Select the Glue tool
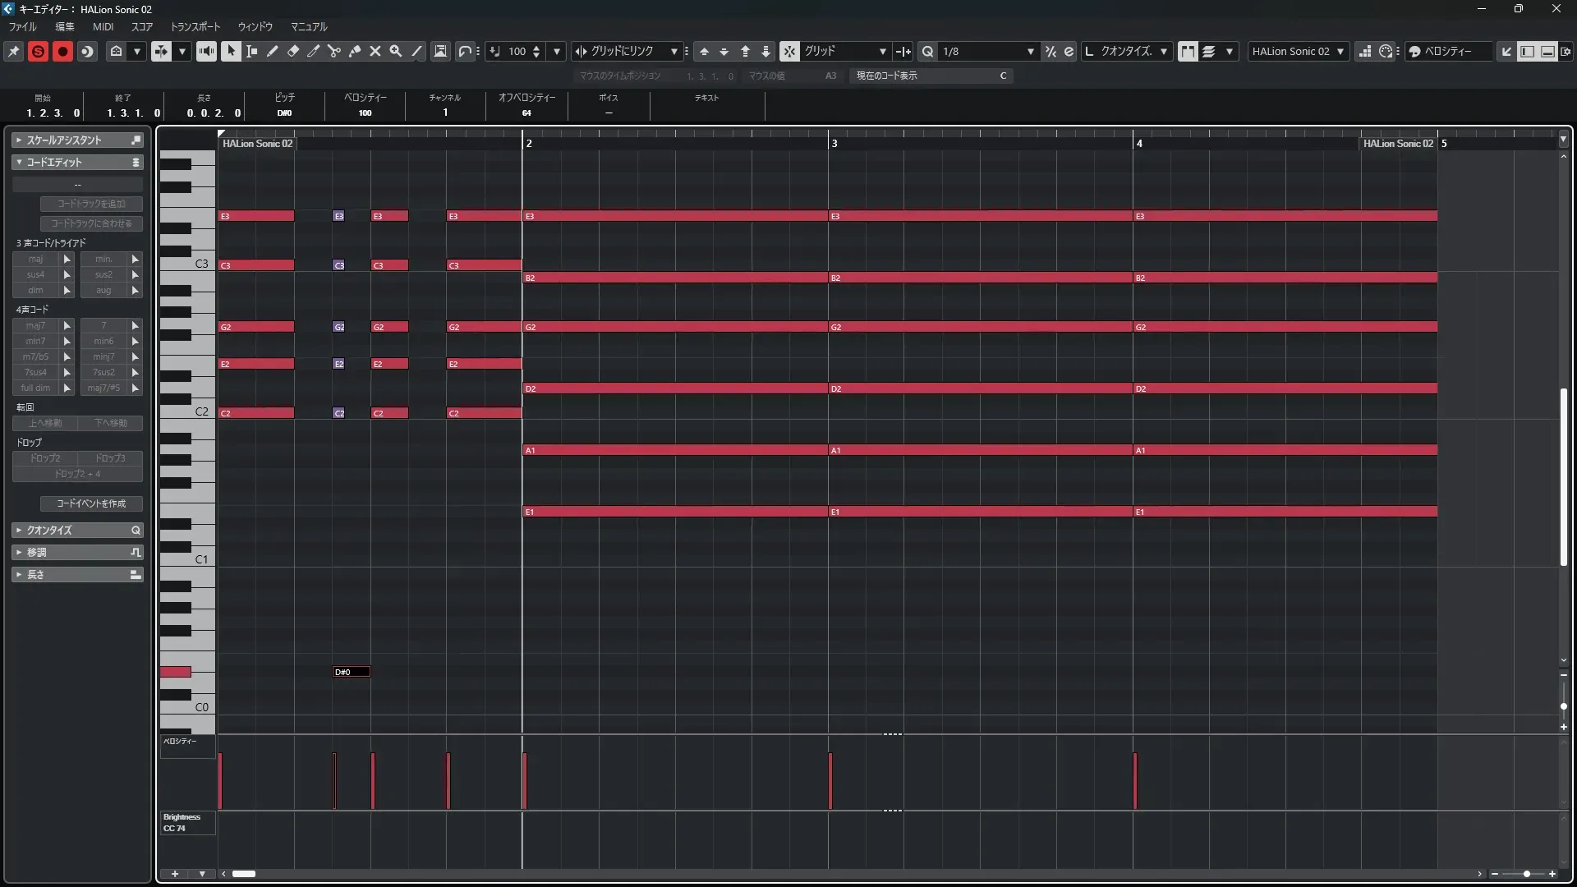This screenshot has width=1577, height=887. pos(354,51)
